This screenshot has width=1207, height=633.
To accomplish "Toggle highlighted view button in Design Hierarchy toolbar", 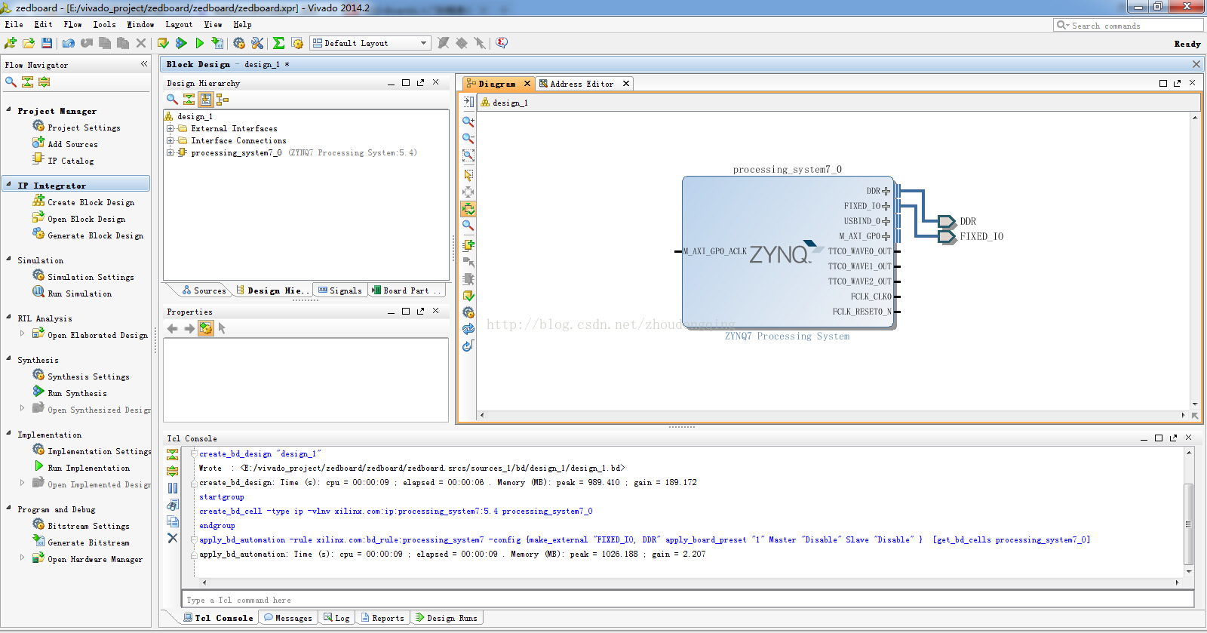I will coord(205,99).
